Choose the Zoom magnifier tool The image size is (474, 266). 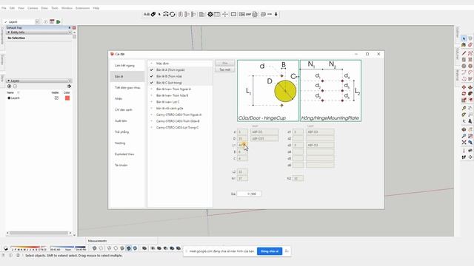(464, 136)
